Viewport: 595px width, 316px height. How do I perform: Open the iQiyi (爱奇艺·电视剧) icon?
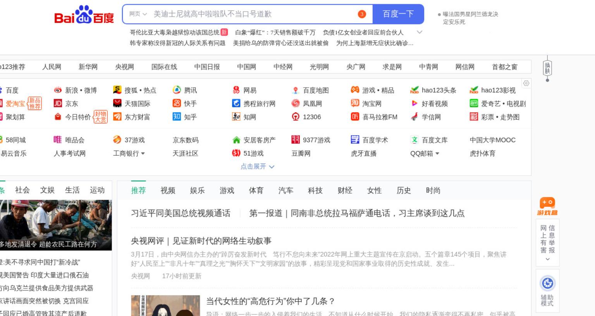tap(474, 103)
